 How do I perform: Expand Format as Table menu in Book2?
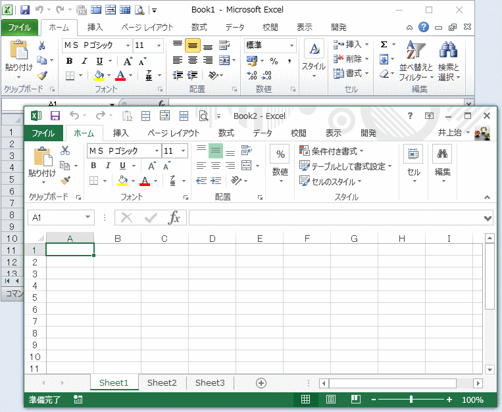(x=345, y=166)
